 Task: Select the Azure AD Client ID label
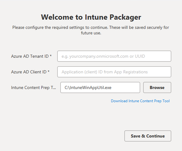tap(30, 72)
